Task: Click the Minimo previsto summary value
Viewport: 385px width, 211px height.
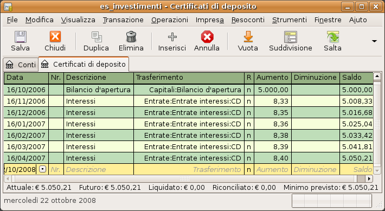Action: pos(331,188)
